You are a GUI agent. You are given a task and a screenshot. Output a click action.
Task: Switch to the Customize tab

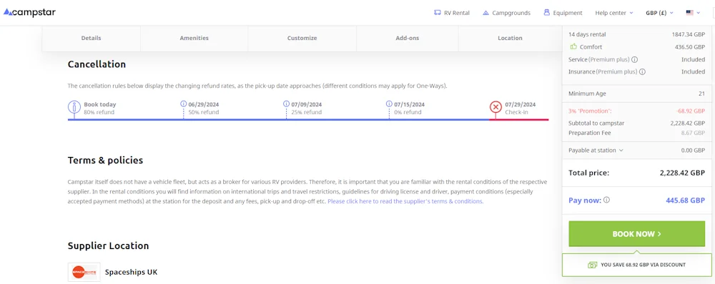point(302,39)
